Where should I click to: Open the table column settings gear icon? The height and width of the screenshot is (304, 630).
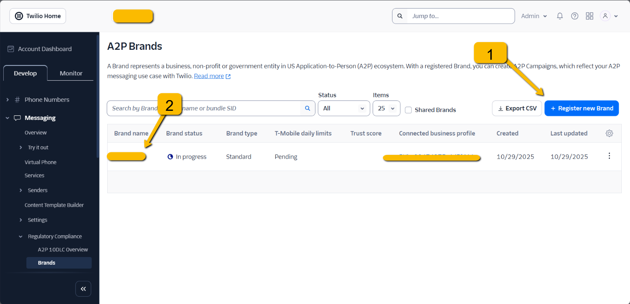(x=609, y=133)
